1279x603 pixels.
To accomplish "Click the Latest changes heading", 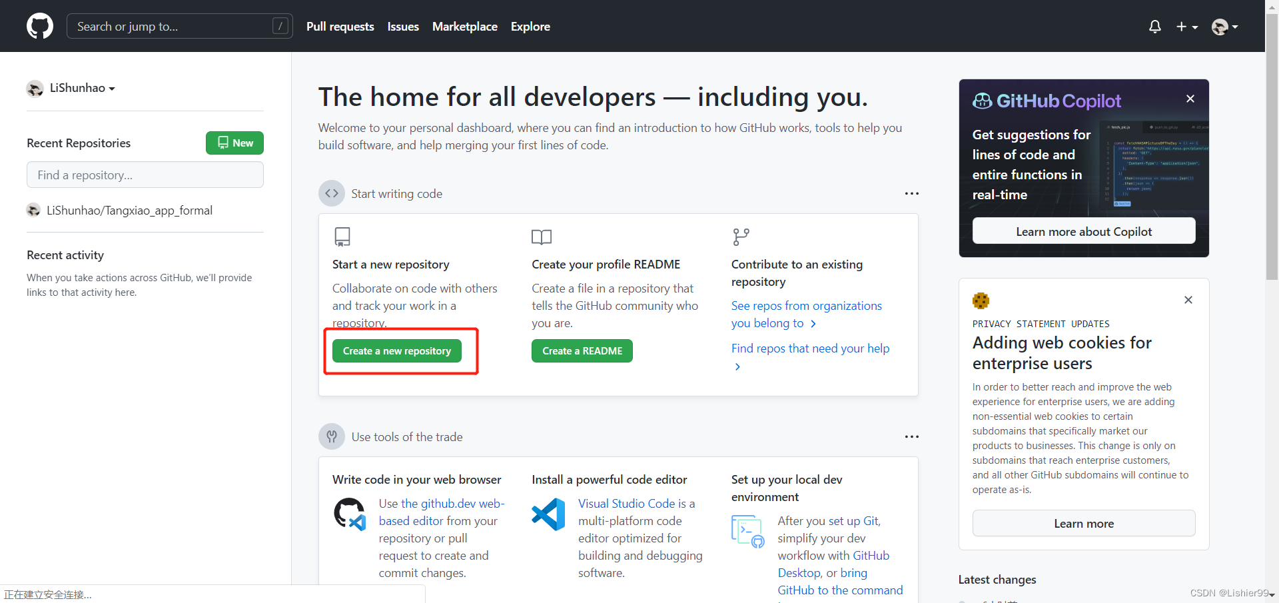I will tap(997, 580).
